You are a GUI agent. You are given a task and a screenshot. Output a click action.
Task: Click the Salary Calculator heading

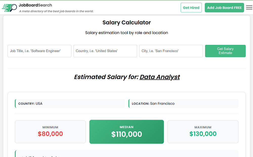(x=126, y=22)
